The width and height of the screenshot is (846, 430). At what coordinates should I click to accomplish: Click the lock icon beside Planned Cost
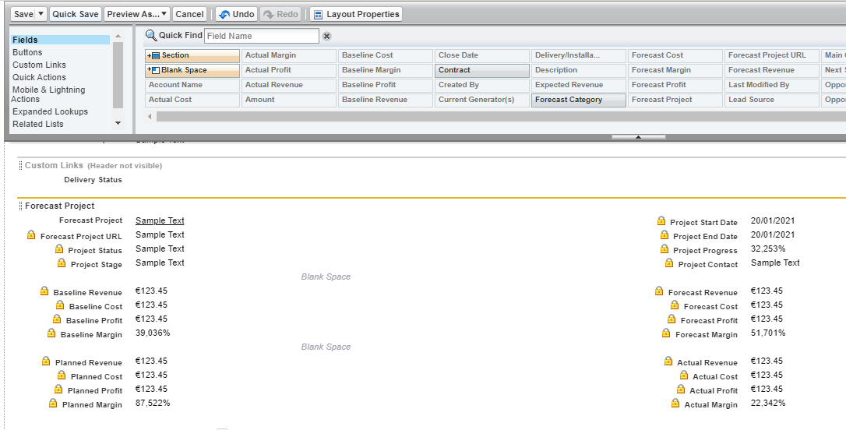click(62, 375)
